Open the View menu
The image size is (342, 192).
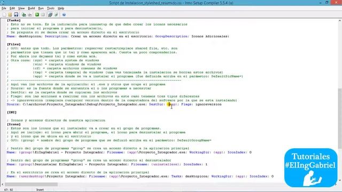21,9
